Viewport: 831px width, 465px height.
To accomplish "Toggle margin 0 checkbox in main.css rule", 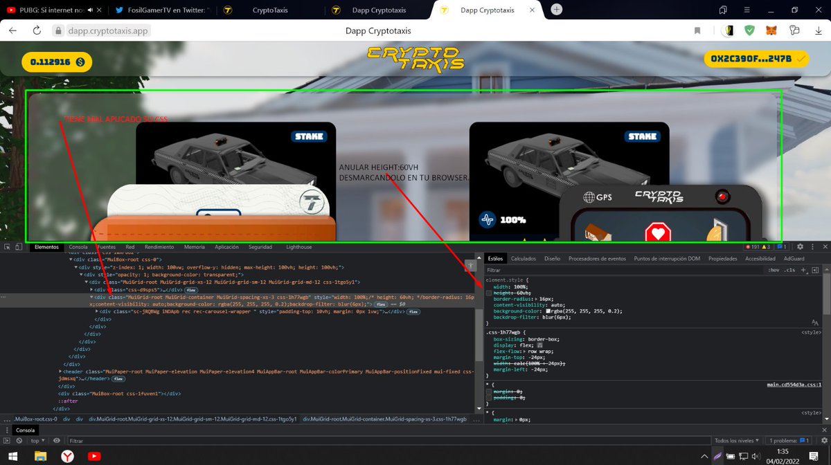I will [489, 392].
